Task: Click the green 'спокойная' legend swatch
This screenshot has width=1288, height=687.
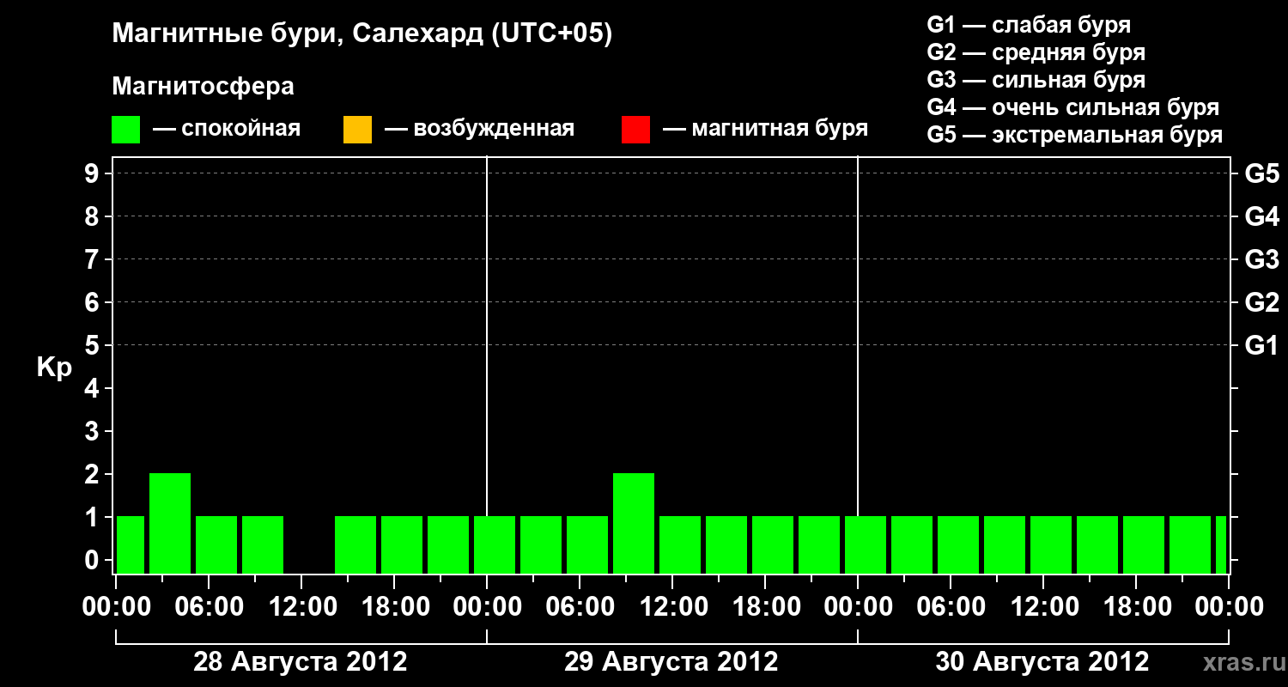Action: click(126, 130)
